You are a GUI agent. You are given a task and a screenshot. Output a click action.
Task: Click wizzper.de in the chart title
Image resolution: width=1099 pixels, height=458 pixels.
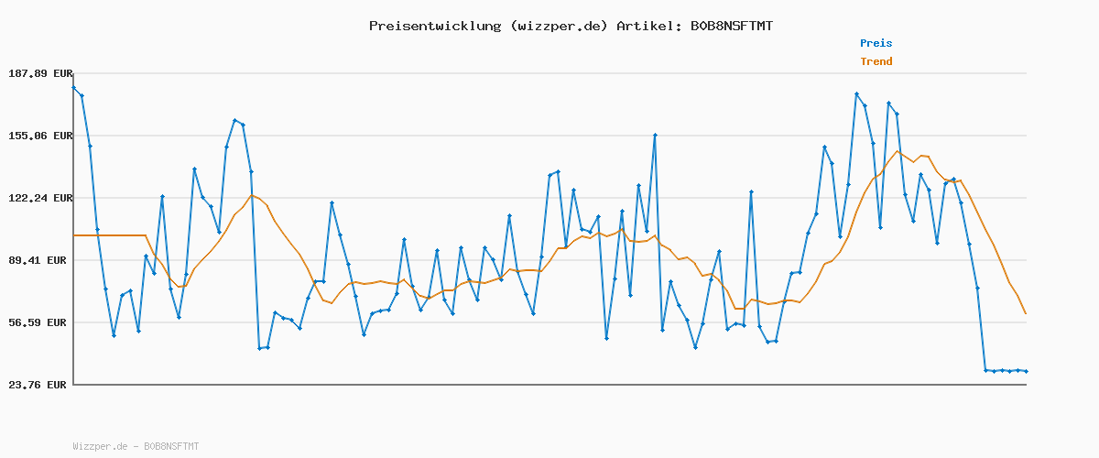[x=558, y=26]
